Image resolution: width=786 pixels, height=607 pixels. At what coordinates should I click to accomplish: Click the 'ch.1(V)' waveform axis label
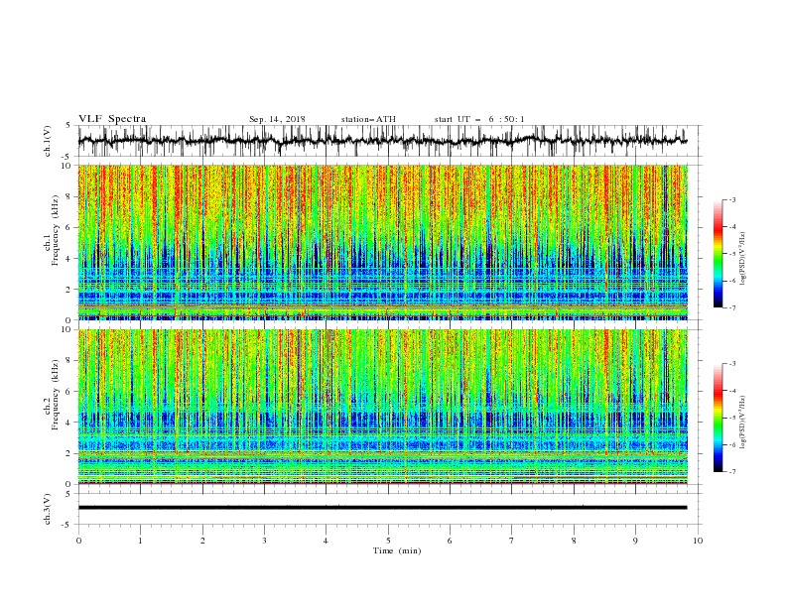48,141
